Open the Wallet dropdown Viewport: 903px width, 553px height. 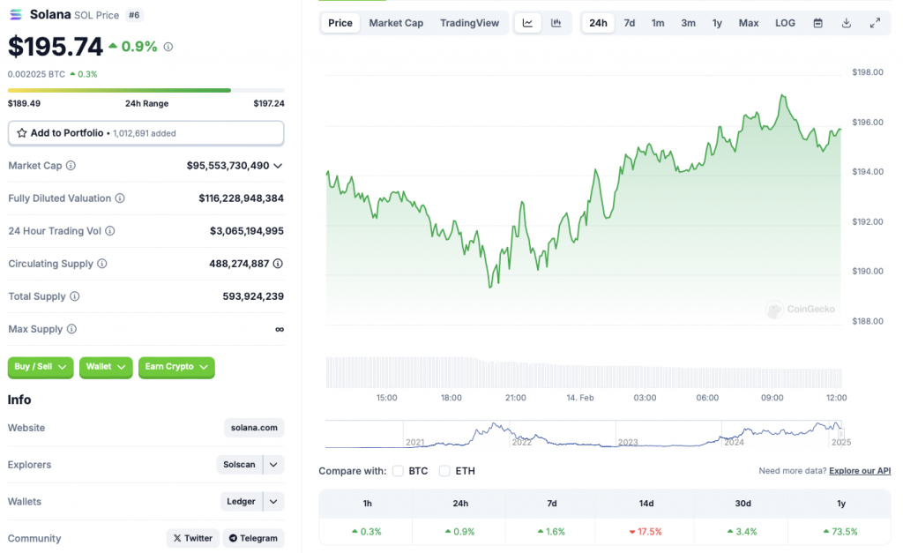(x=106, y=367)
